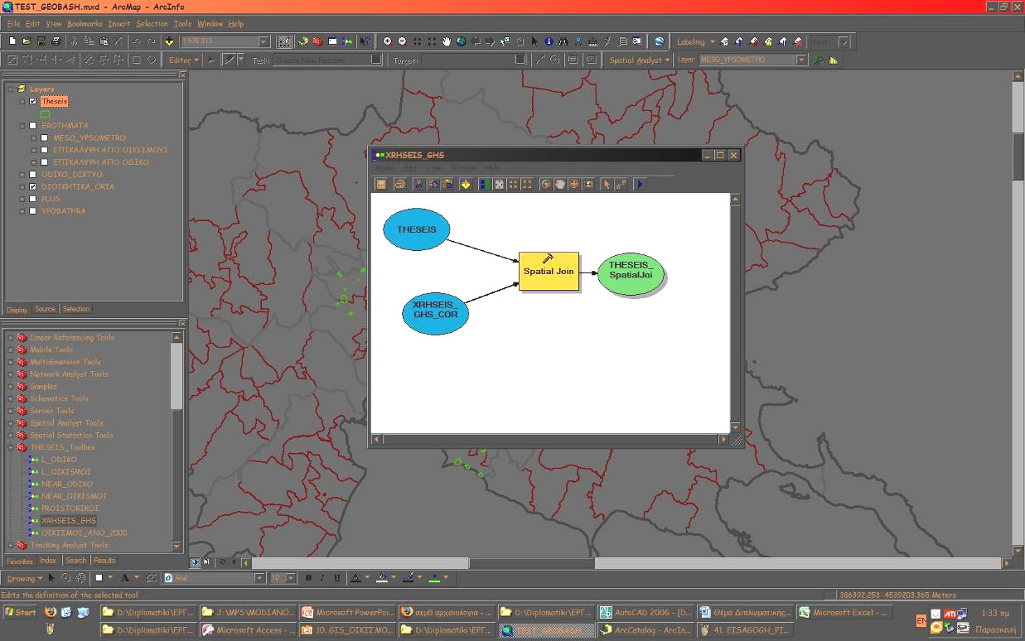
Task: Select Pan hand tool in model window
Action: (x=560, y=185)
